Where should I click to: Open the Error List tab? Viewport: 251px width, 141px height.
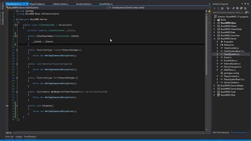pyautogui.click(x=9, y=137)
